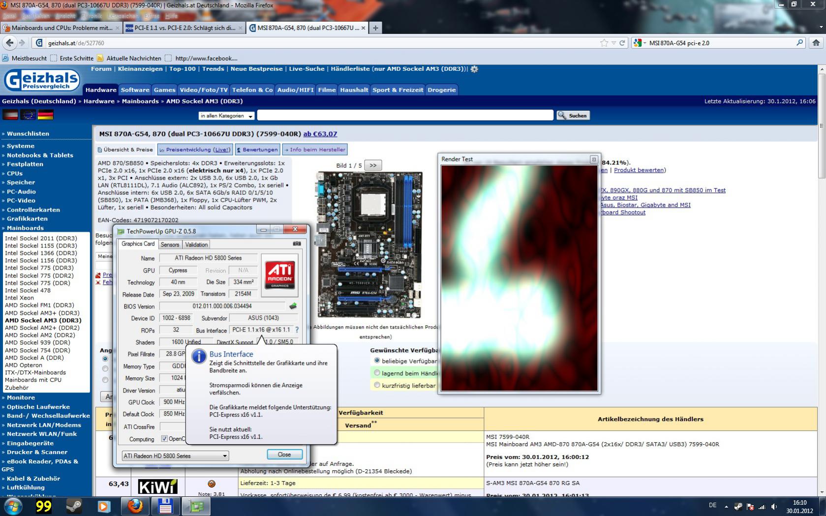Image resolution: width=826 pixels, height=516 pixels.
Task: Switch to the Mainboards und CPUs tab
Action: coord(61,28)
